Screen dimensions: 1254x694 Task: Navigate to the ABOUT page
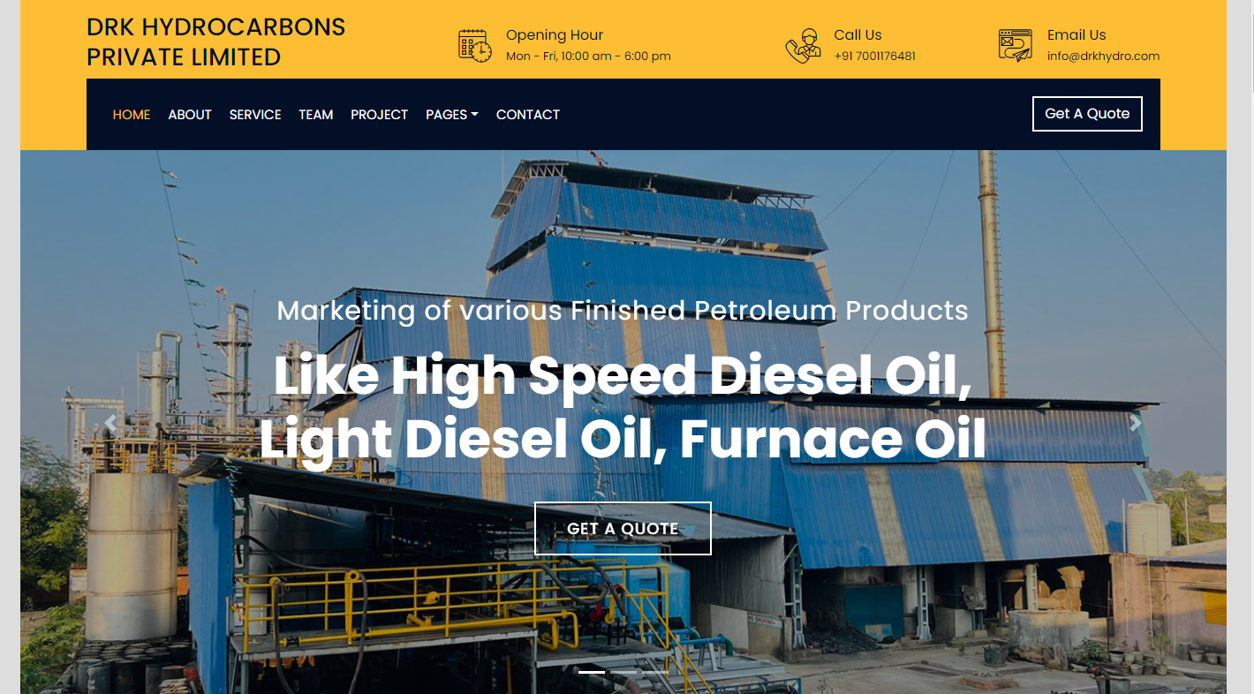[x=190, y=115]
